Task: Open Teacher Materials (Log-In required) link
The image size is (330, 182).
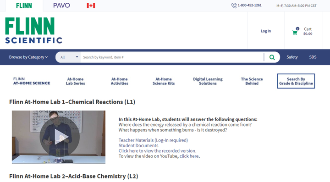Action: point(153,140)
